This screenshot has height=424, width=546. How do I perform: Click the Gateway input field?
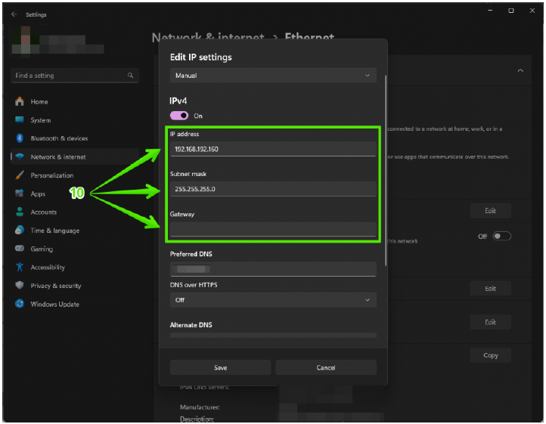pyautogui.click(x=272, y=229)
